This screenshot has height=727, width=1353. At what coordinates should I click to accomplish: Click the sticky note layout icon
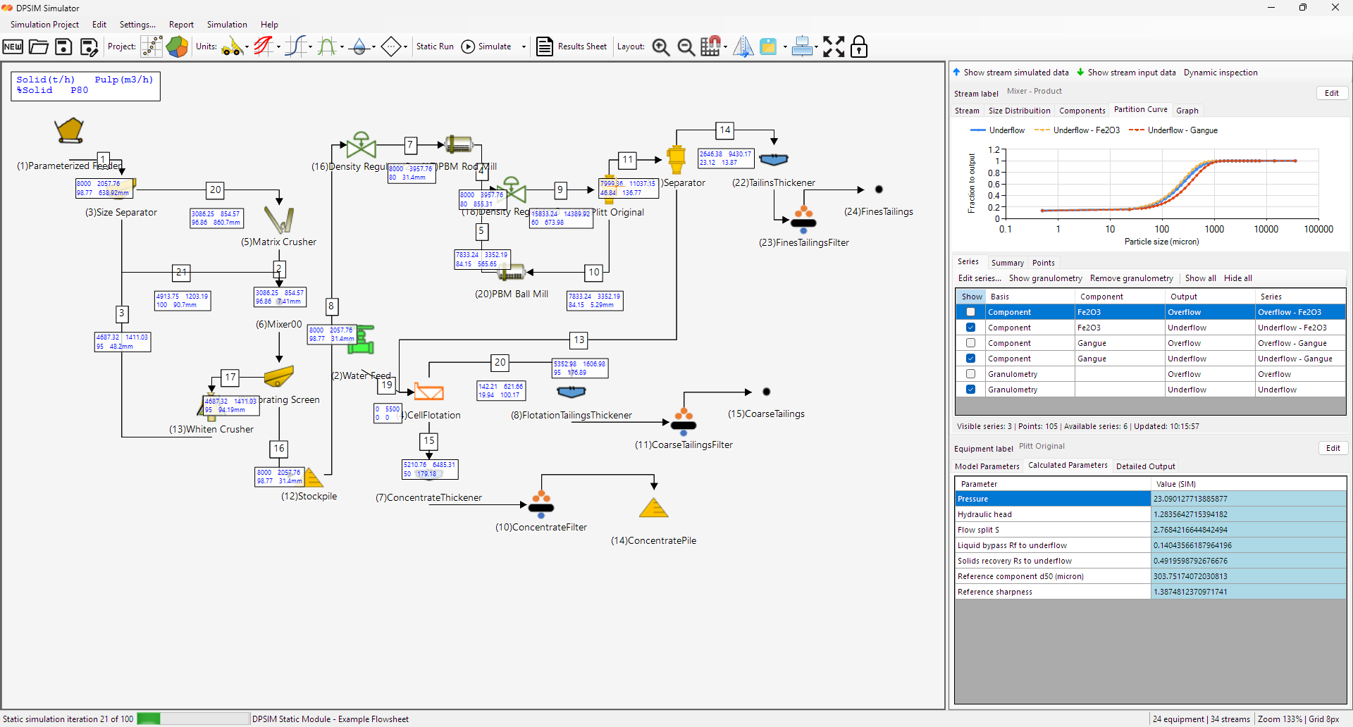coord(768,46)
